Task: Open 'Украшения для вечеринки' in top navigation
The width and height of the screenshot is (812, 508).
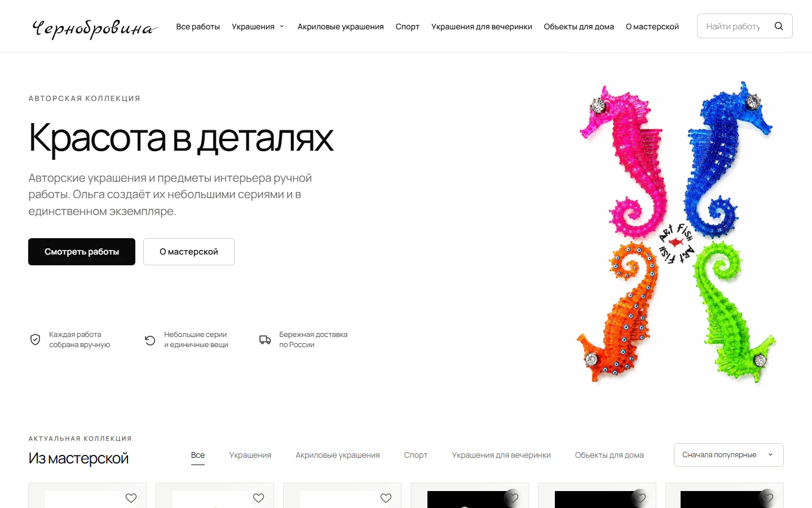Action: pyautogui.click(x=482, y=27)
